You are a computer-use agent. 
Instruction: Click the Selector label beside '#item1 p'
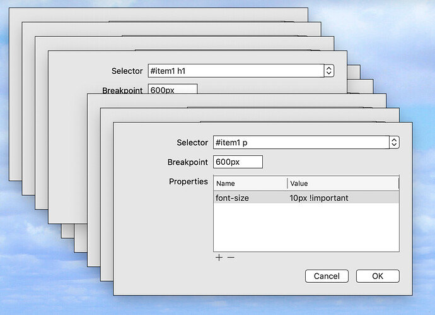tap(192, 143)
